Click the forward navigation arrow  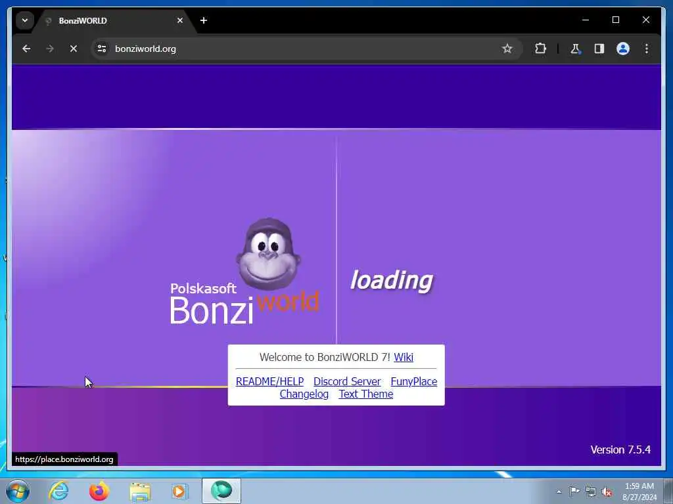coord(50,49)
